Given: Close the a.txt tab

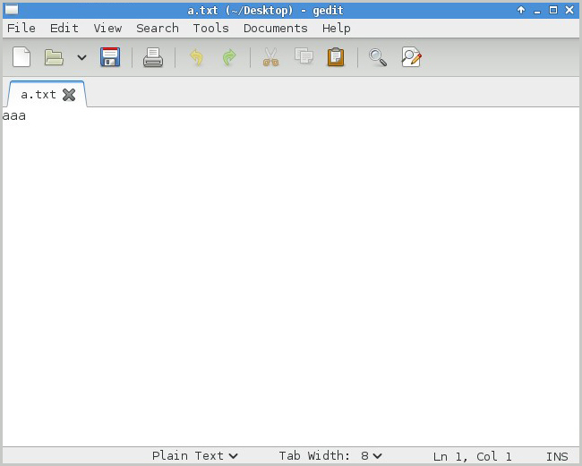Looking at the screenshot, I should (x=69, y=94).
